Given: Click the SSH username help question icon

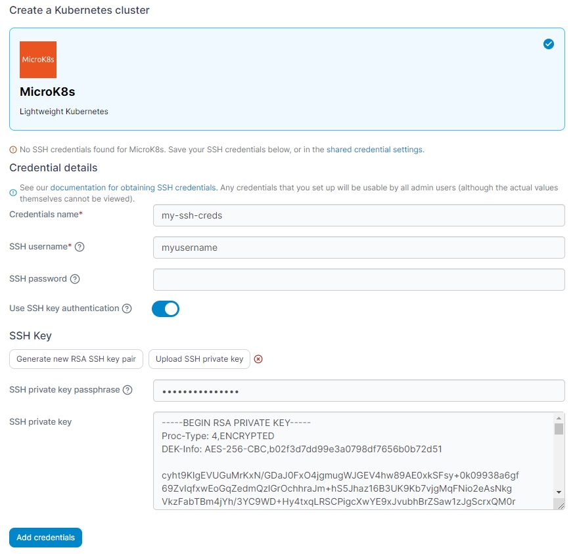Looking at the screenshot, I should click(80, 247).
